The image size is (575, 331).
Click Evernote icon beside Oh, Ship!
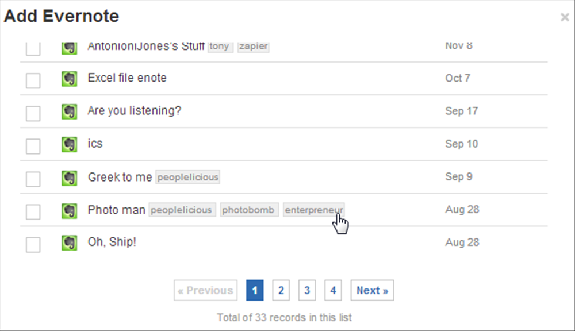coord(70,243)
